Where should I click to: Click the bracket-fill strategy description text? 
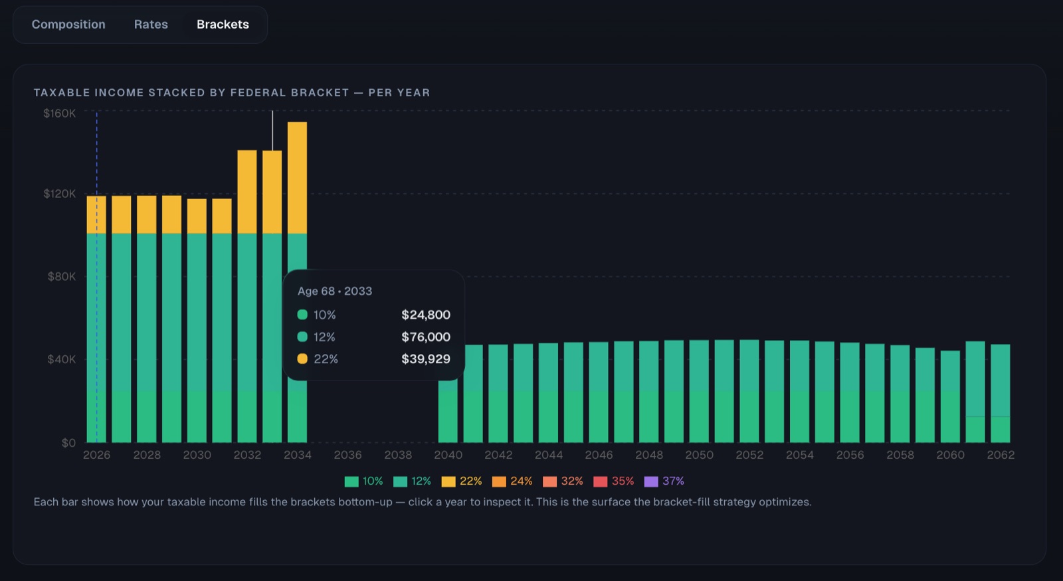(x=423, y=502)
